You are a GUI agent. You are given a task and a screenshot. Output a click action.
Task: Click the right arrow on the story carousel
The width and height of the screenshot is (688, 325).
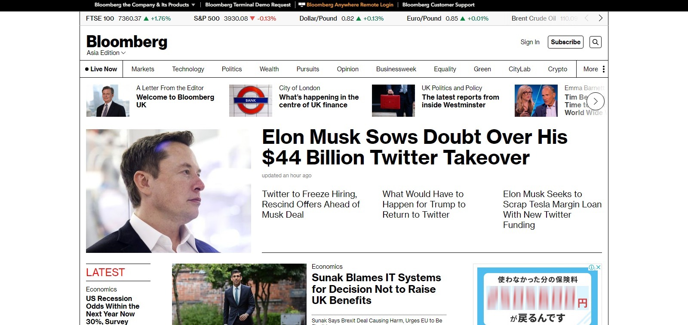tap(595, 101)
